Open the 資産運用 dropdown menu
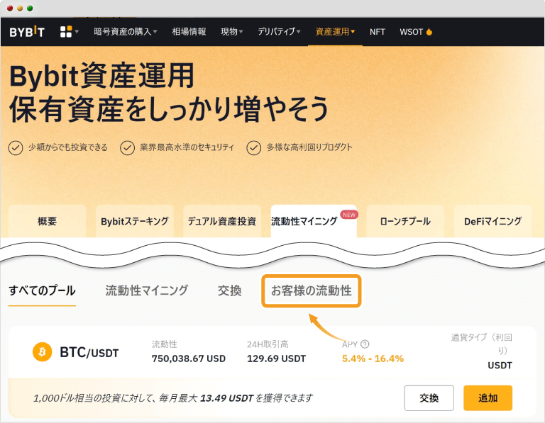 [x=335, y=32]
